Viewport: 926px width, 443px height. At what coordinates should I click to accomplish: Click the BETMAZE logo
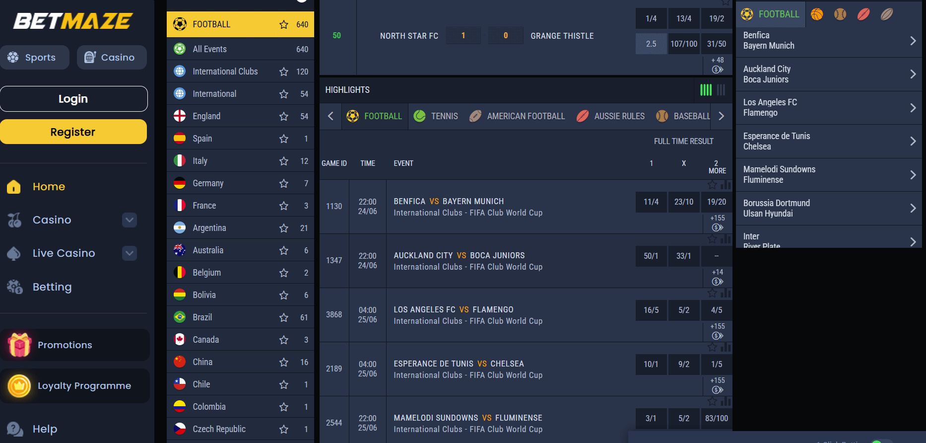tap(73, 21)
